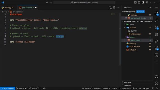Screen dimensions: 160x90
Task: Open settings.json in explorer
Action: click(137, 34)
